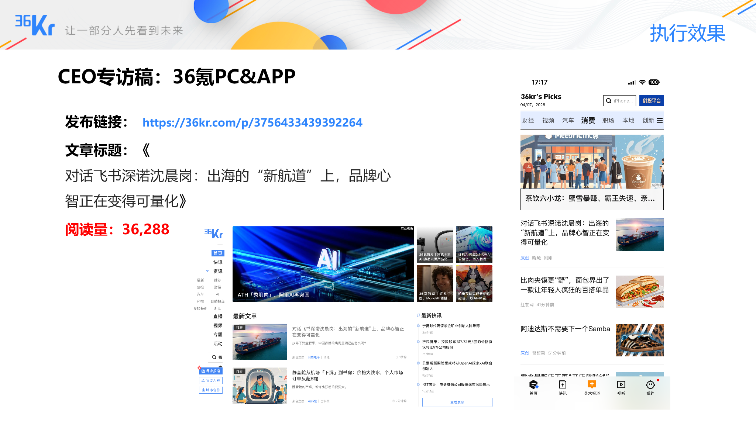Click 创投 under 资讯 in sidebar

click(x=200, y=287)
